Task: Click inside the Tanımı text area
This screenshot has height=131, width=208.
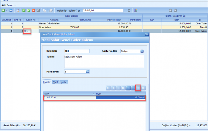Action: coord(103,61)
